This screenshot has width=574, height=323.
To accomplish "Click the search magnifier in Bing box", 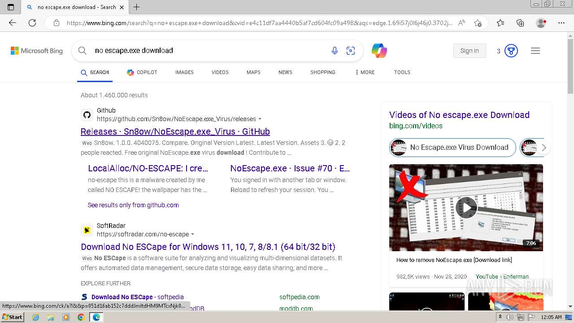I will (x=83, y=51).
